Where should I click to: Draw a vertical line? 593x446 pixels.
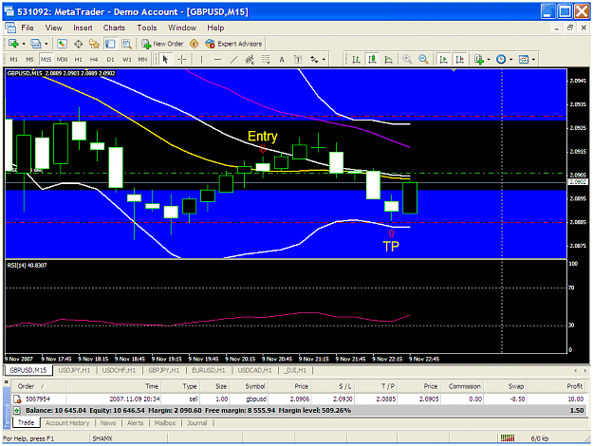[x=201, y=60]
